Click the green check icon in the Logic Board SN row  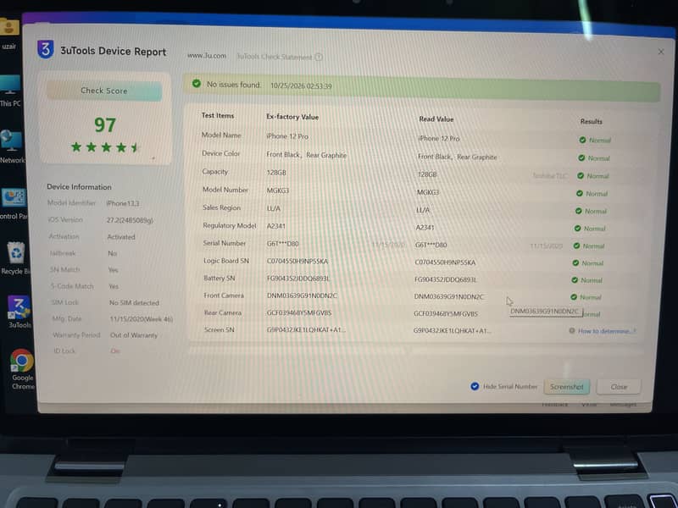click(x=575, y=262)
